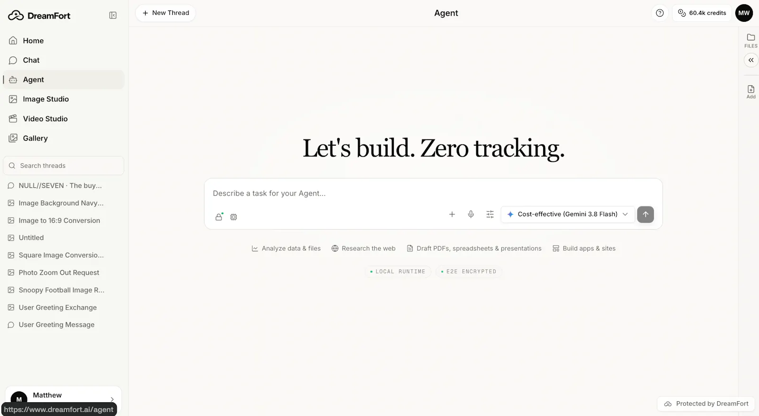
Task: Collapse the sidebar with the panel icon
Action: [x=113, y=16]
